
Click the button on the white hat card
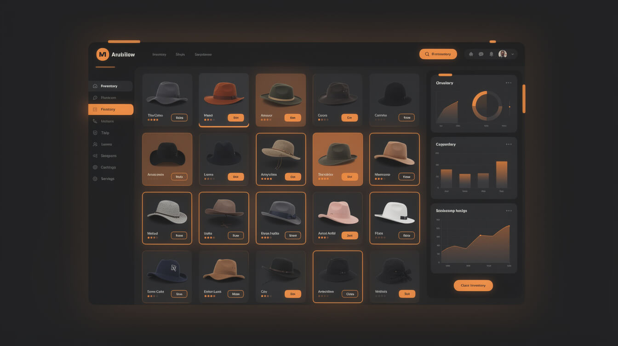(x=406, y=236)
